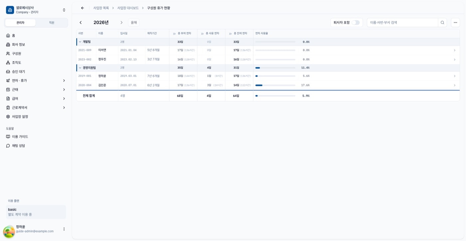Expand the 총 잔여 연차 column
466x241 pixels.
tap(230, 34)
